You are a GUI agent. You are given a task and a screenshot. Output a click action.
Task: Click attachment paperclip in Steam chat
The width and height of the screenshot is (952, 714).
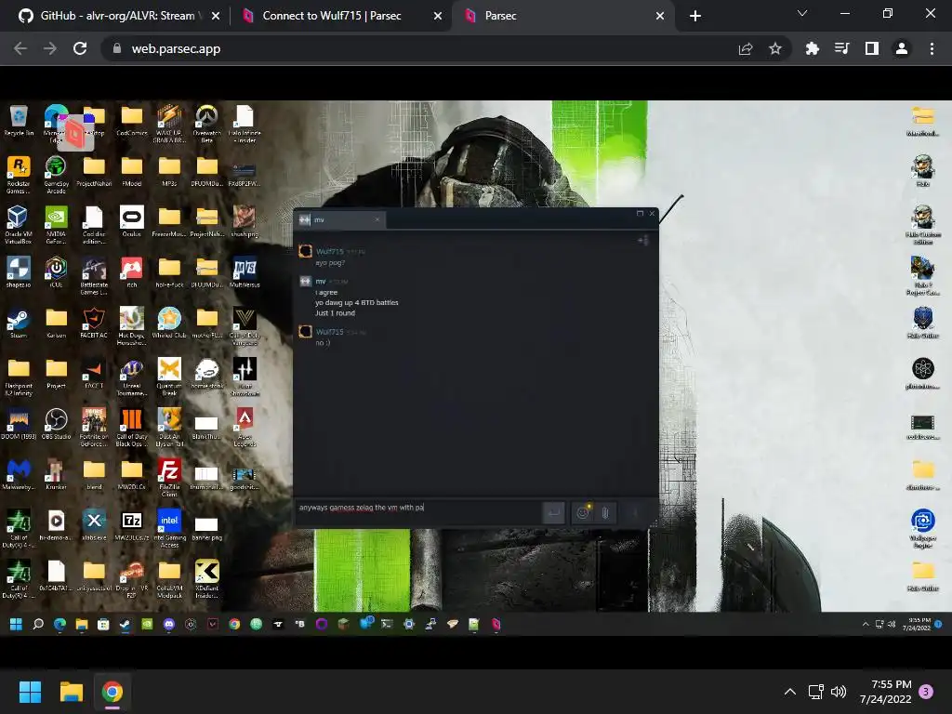click(x=605, y=512)
